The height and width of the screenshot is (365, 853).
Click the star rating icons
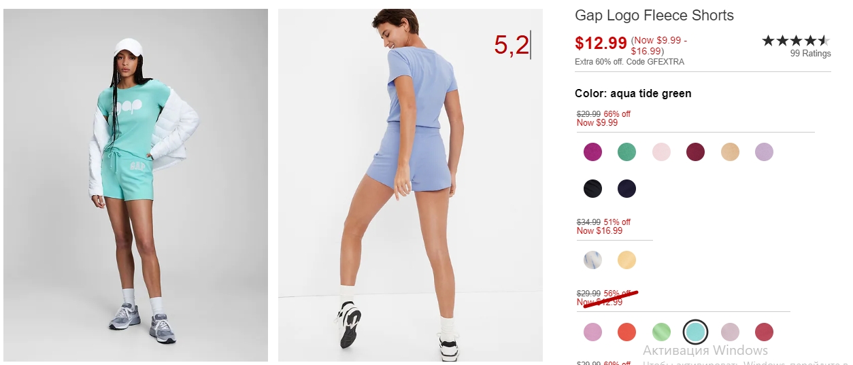(796, 41)
